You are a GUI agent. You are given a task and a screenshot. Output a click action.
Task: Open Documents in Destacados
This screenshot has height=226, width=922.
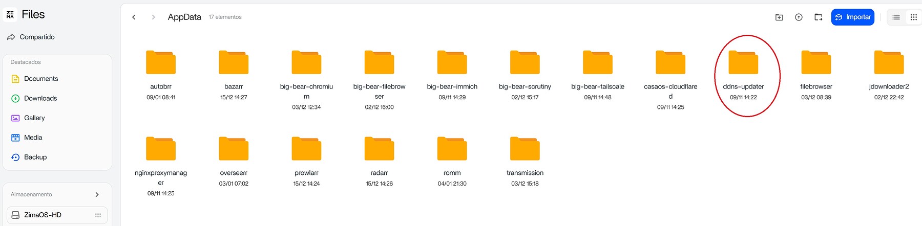tap(35, 79)
